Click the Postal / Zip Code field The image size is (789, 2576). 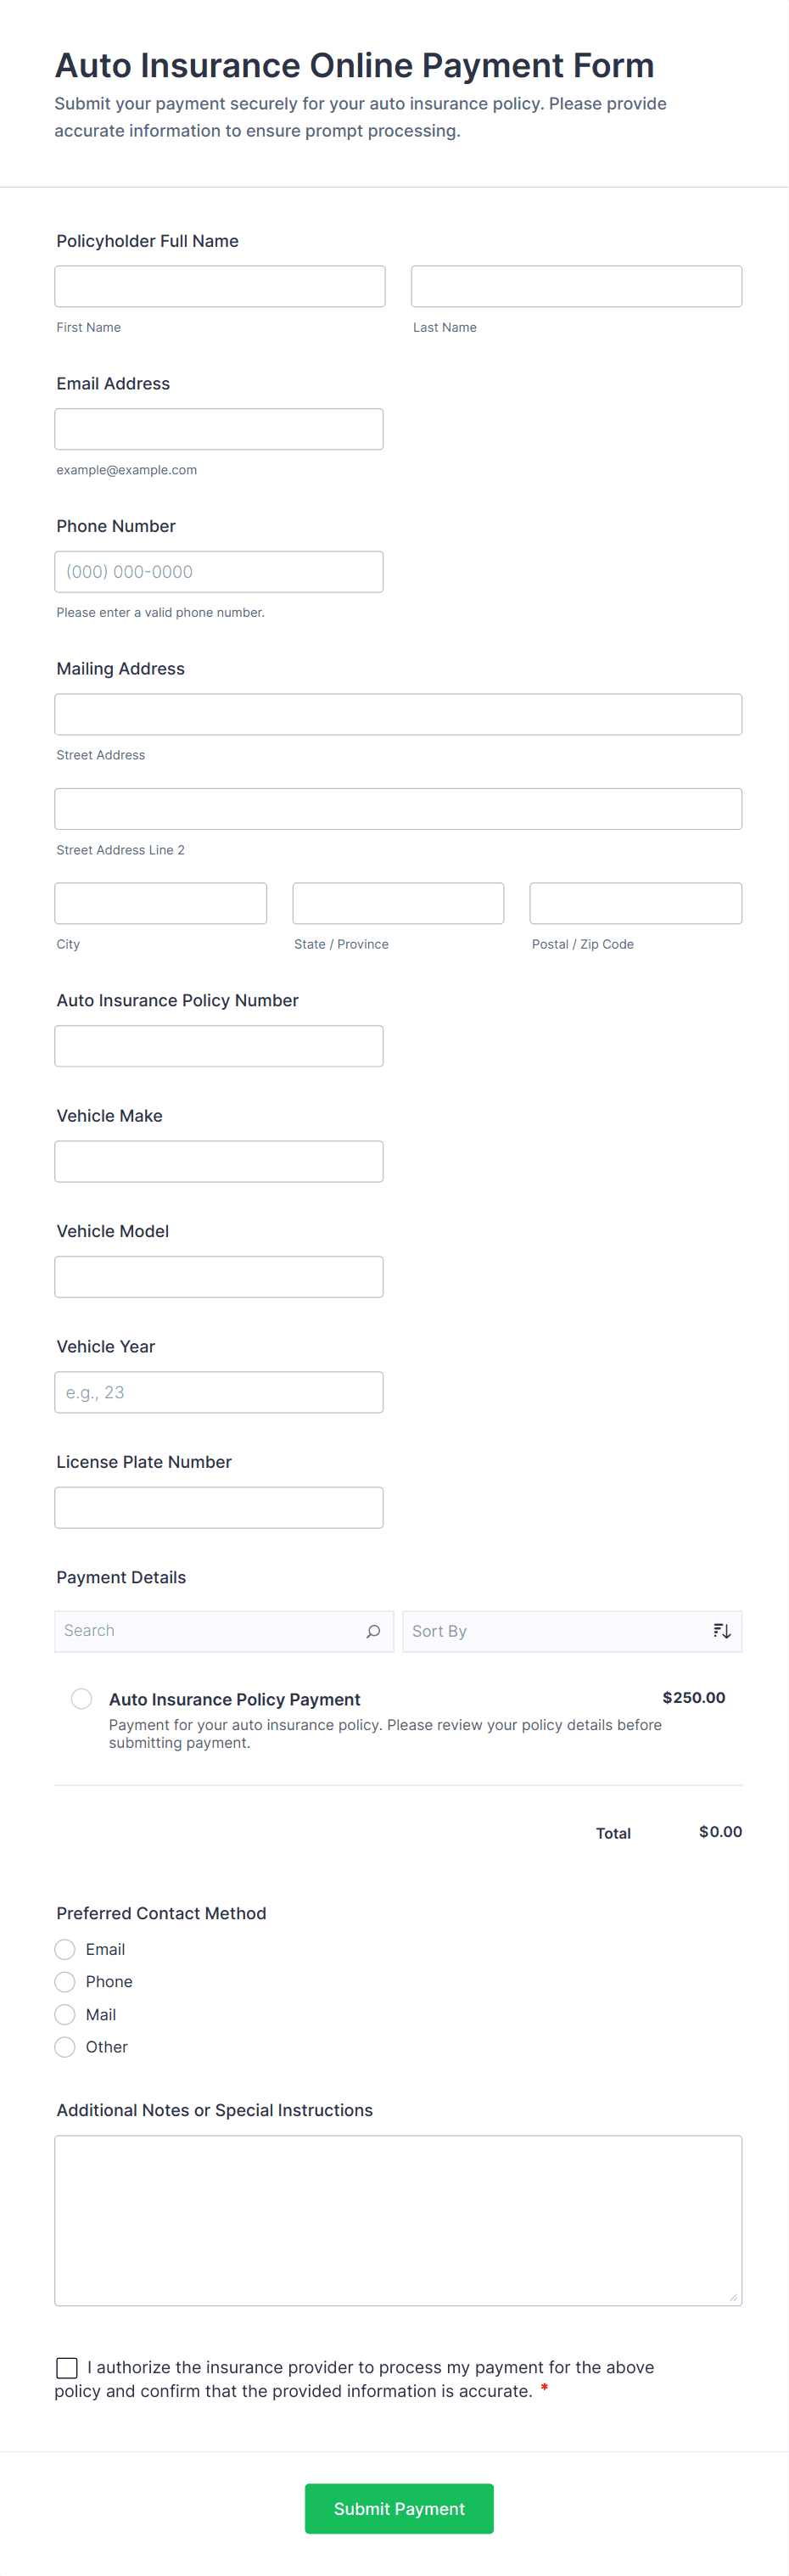635,902
